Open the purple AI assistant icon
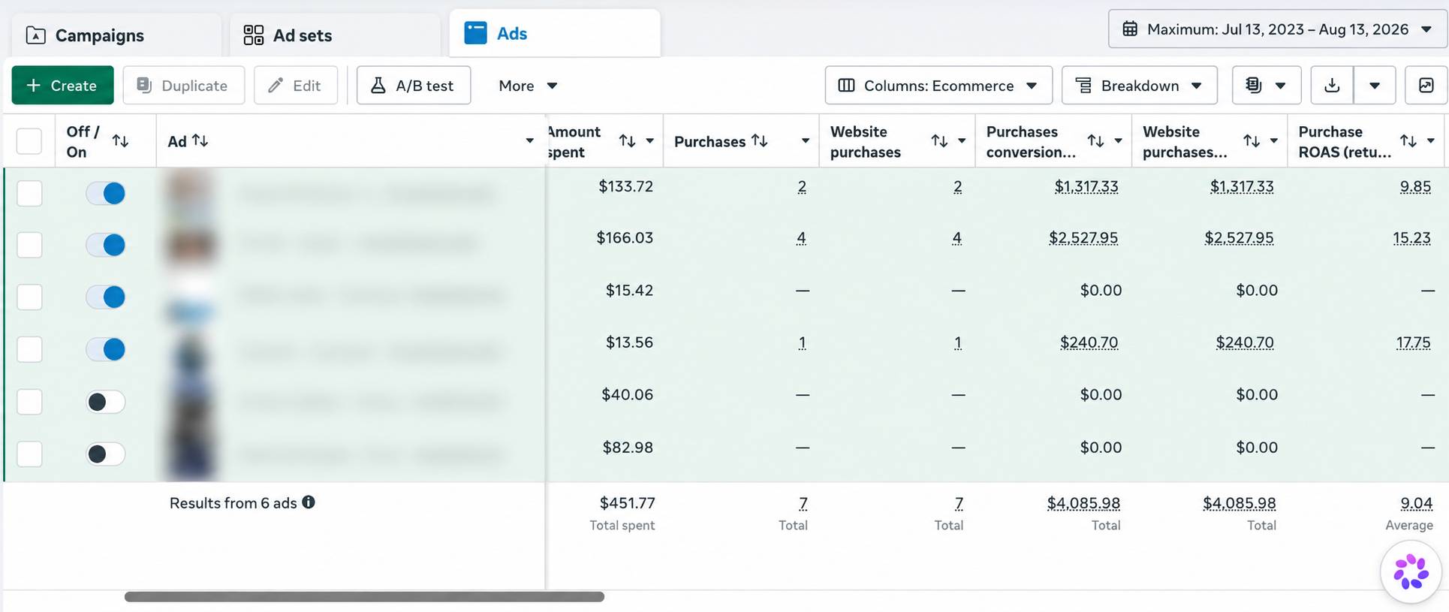 coord(1411,571)
